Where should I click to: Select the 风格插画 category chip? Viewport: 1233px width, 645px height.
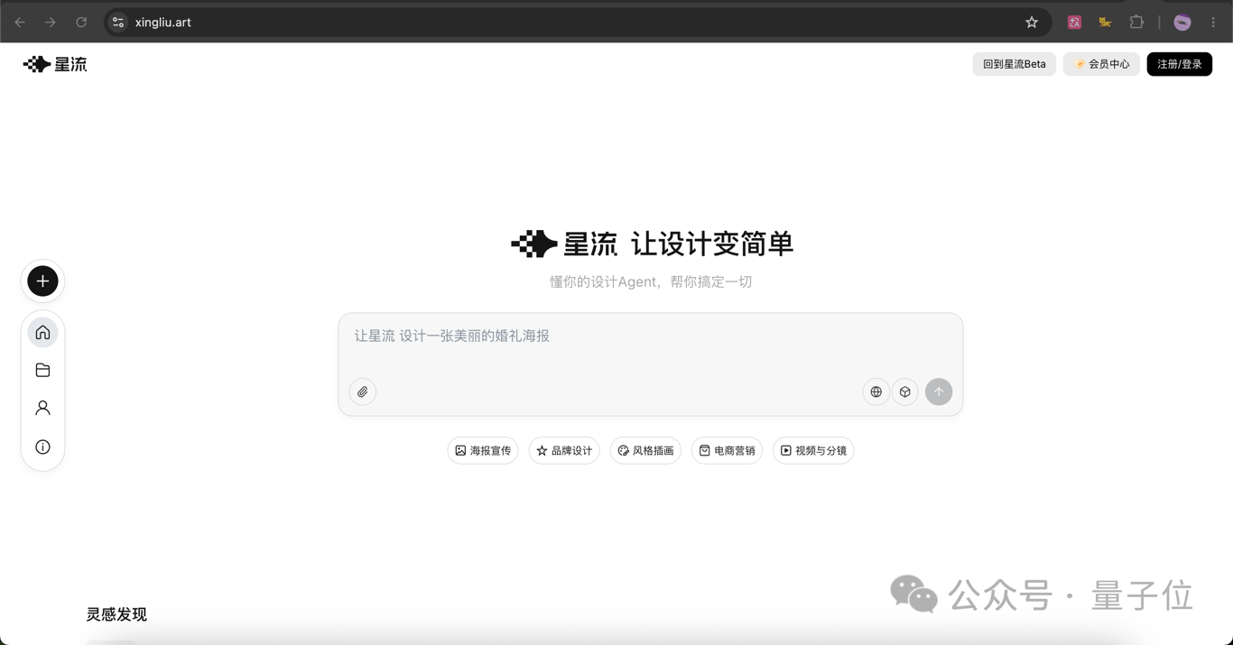645,451
